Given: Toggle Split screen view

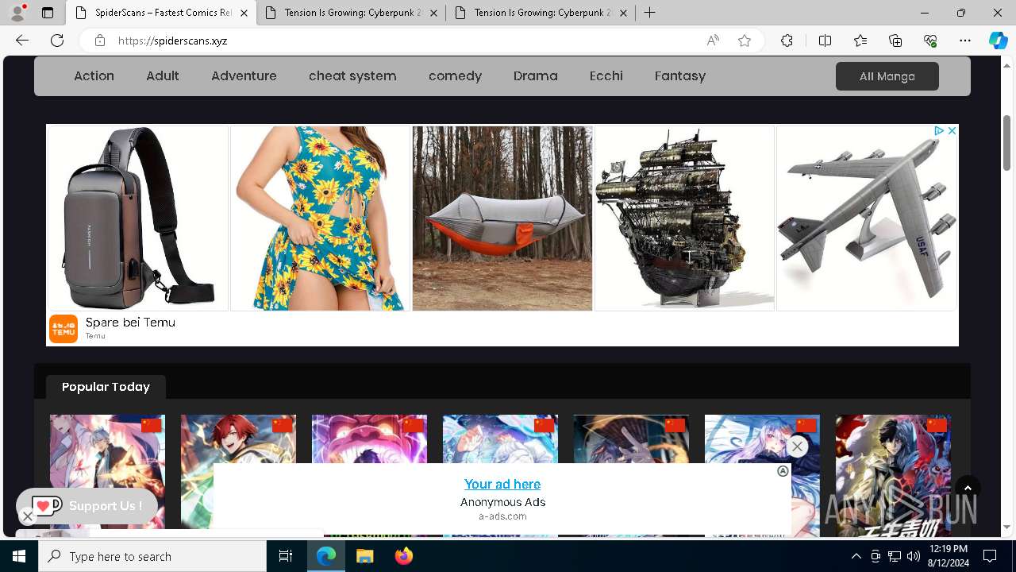Looking at the screenshot, I should 825,41.
